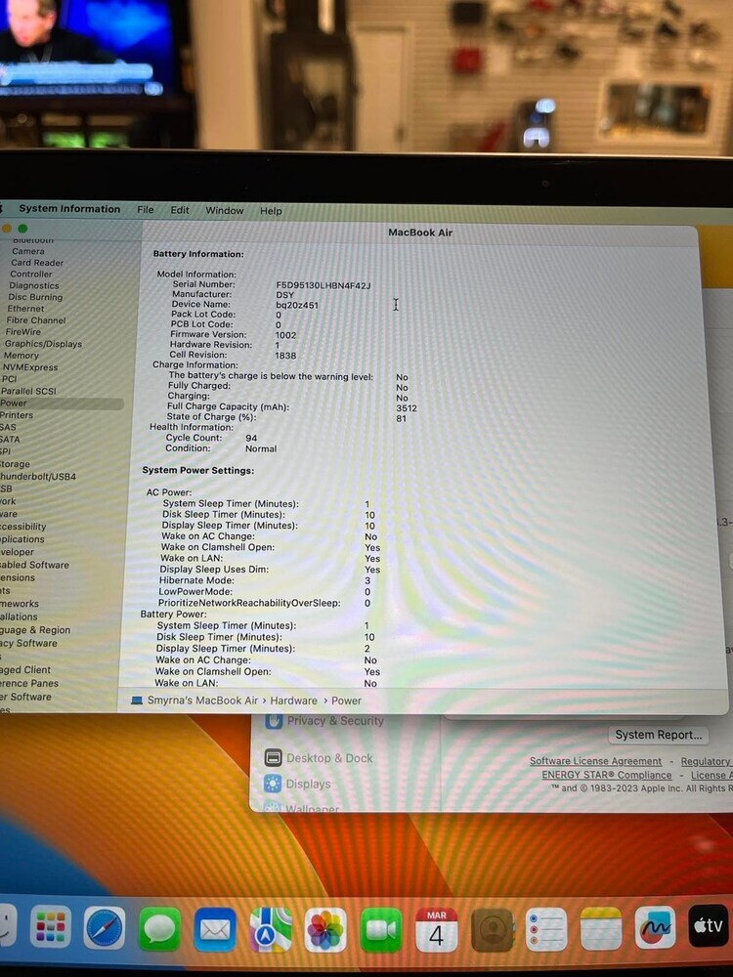The image size is (733, 977).
Task: Open the Mail app in Dock
Action: point(215,930)
